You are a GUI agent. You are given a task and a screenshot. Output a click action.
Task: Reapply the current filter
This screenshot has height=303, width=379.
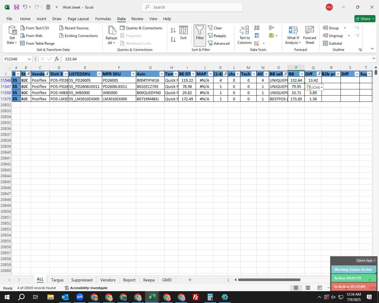point(217,36)
